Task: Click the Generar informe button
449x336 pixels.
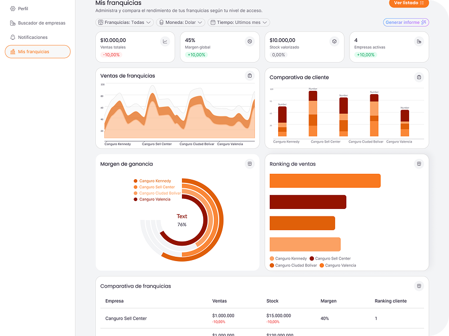Action: pyautogui.click(x=405, y=22)
